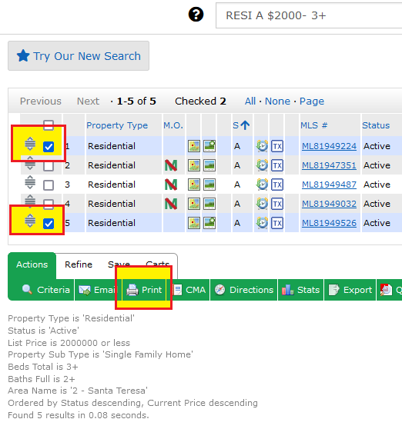This screenshot has width=402, height=429.
Task: Open Directions for checked listings
Action: [244, 290]
